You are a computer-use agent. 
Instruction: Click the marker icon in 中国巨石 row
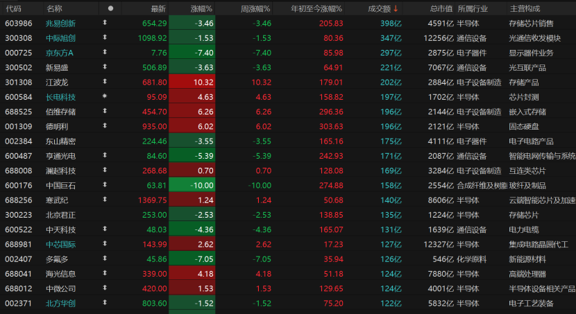click(x=105, y=185)
